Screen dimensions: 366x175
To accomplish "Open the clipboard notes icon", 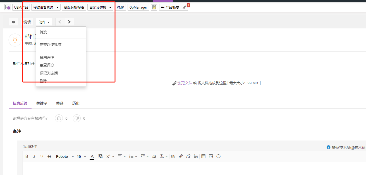I will [154, 8].
